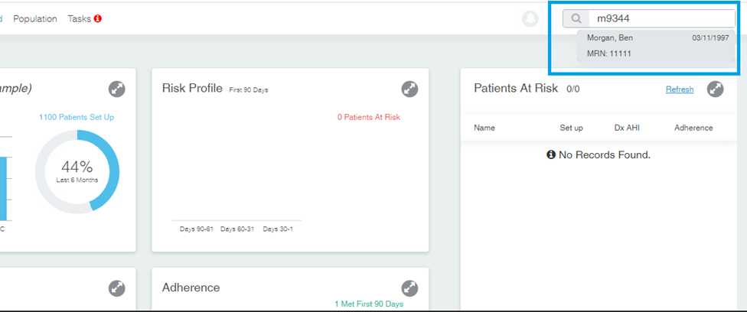Click the Tasks red alert icon
747x312 pixels.
pyautogui.click(x=98, y=19)
